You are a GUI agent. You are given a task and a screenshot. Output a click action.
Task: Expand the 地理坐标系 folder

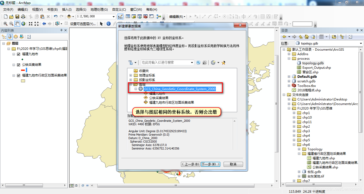pos(131,75)
